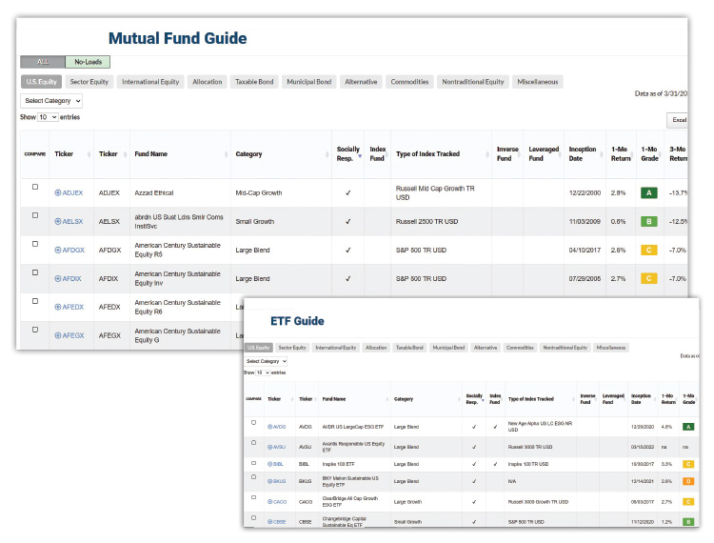Open Show entries dropdown in Mutual Fund Guide
The height and width of the screenshot is (543, 714).
coord(48,117)
